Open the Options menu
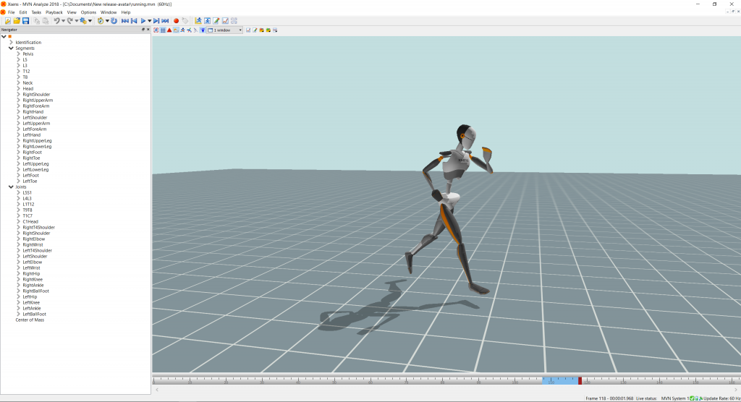Image resolution: width=741 pixels, height=402 pixels. click(x=88, y=12)
